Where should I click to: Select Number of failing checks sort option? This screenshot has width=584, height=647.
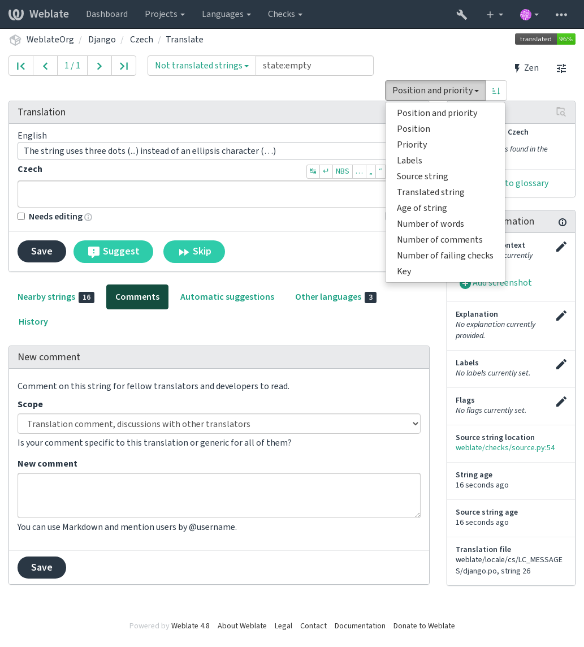pyautogui.click(x=445, y=256)
